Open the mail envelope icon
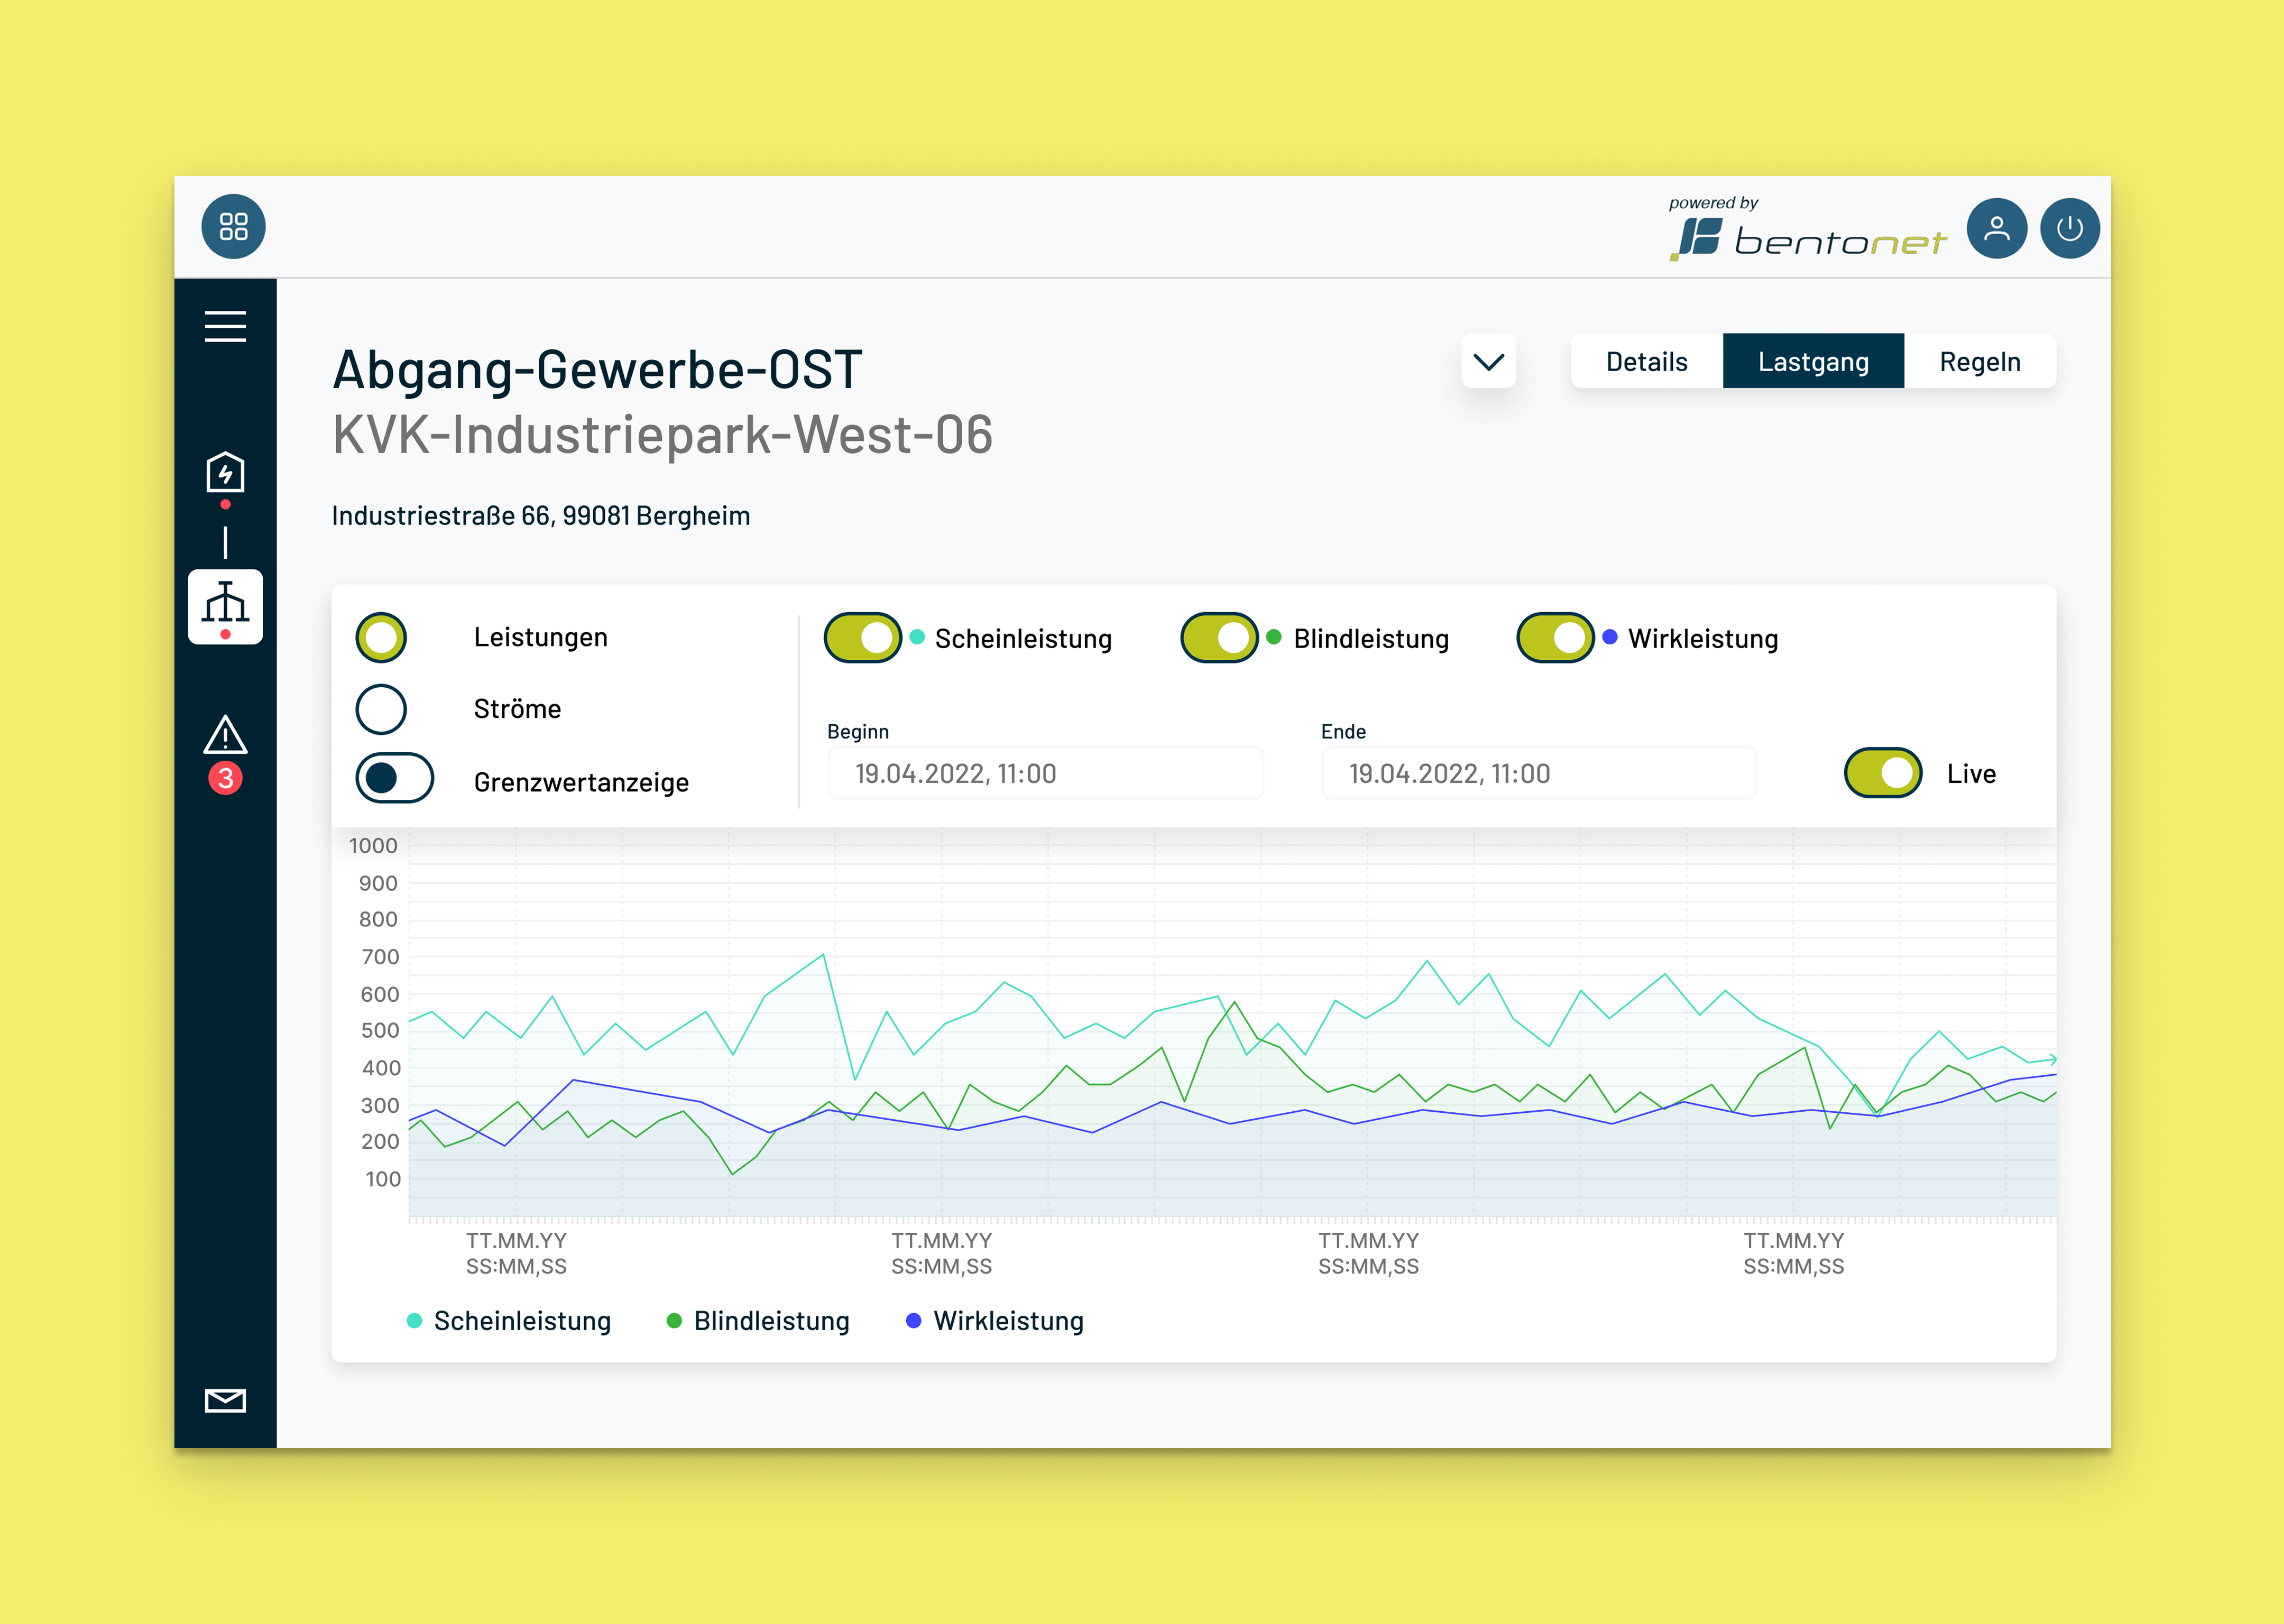 tap(225, 1400)
